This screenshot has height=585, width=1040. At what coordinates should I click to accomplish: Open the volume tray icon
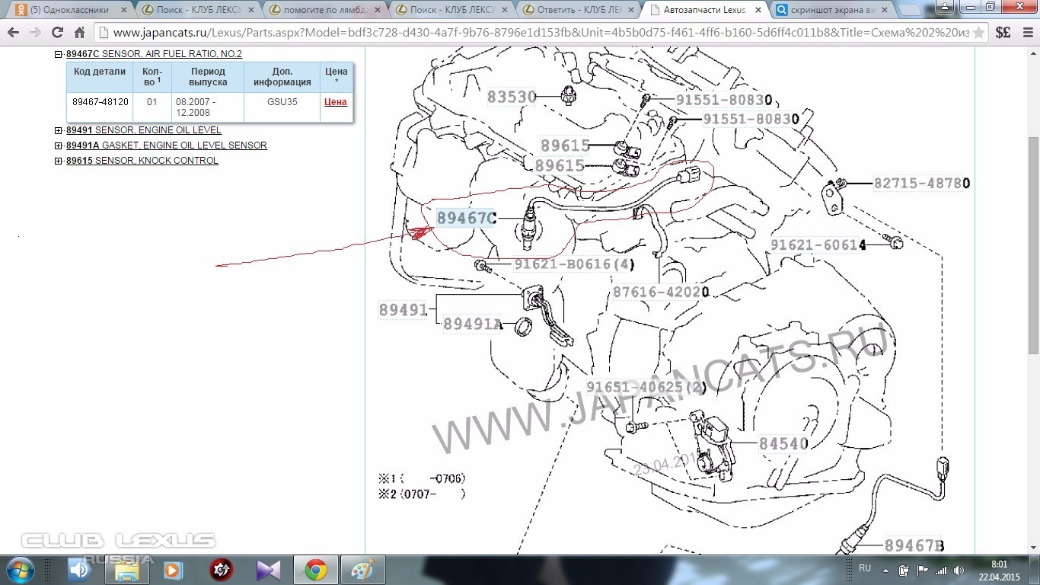(959, 570)
